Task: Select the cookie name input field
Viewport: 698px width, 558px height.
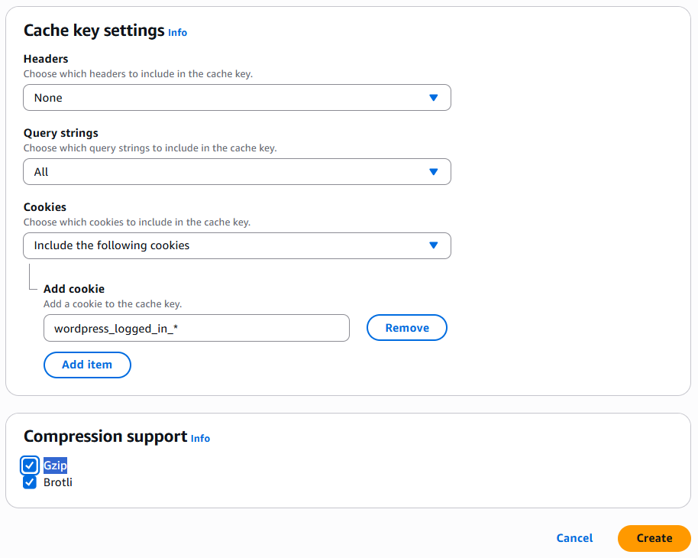Action: pyautogui.click(x=196, y=327)
